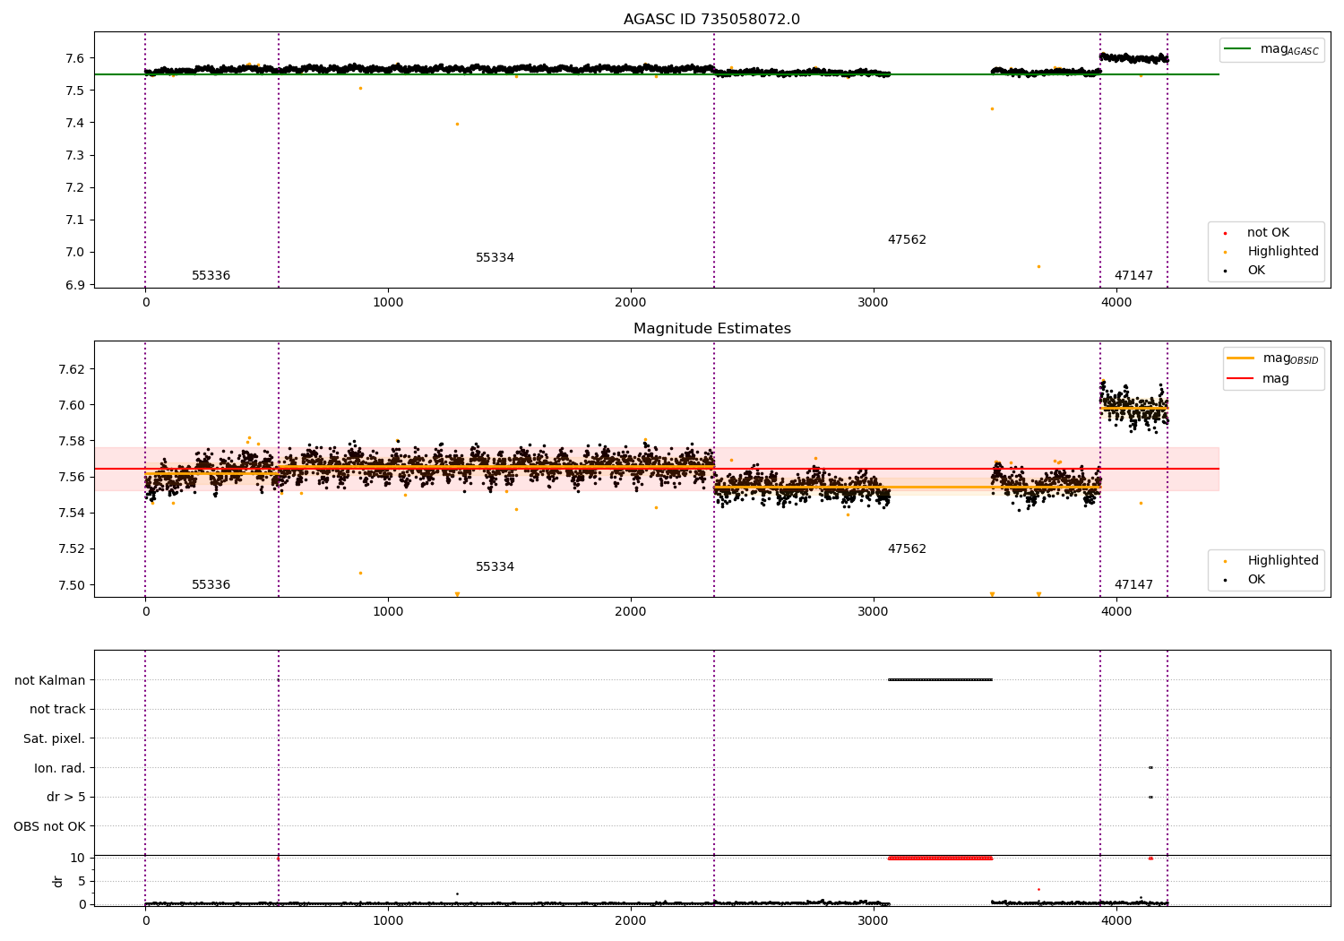Click the 'Magnitude Estimates' subplot title
The image size is (1344, 941).
[711, 329]
